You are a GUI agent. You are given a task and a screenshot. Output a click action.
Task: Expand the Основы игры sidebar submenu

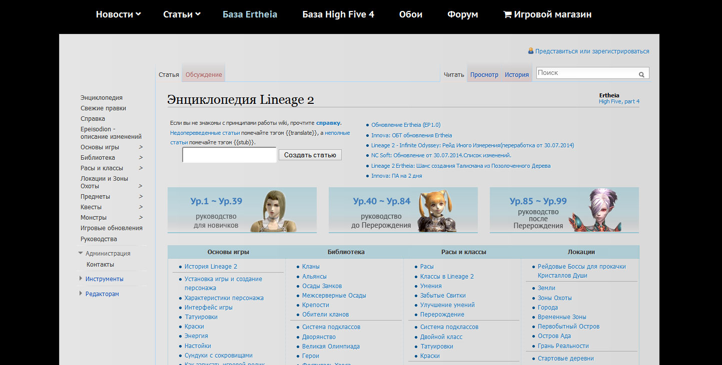click(x=141, y=147)
